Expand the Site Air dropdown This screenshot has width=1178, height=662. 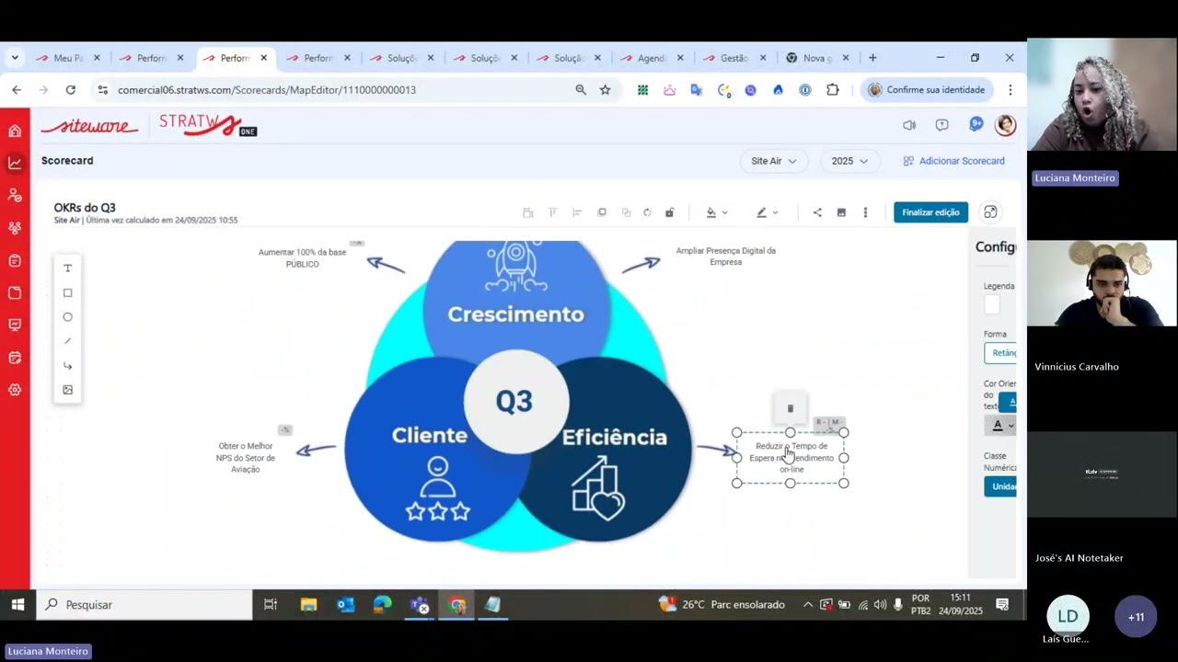click(x=772, y=161)
